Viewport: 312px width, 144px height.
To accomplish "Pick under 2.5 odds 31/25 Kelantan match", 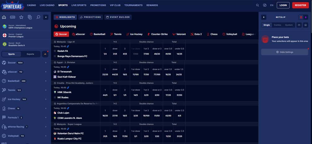I will (179, 136).
